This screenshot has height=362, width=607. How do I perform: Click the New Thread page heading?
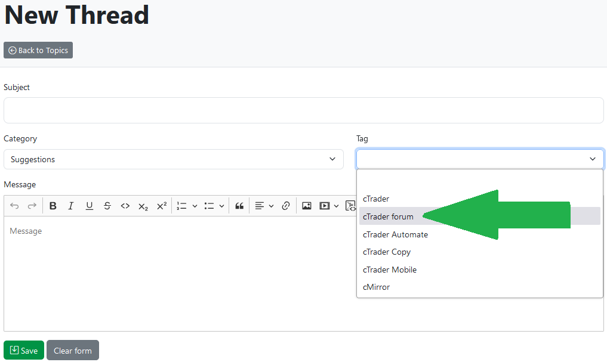[x=76, y=15]
